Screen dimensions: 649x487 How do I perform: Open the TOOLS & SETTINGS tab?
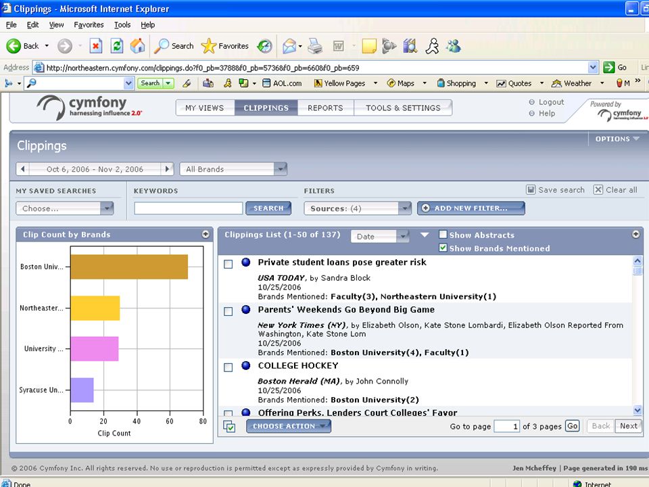(403, 108)
